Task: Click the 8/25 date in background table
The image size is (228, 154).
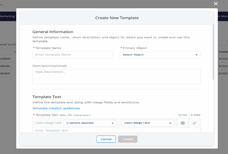Action: pos(223,66)
